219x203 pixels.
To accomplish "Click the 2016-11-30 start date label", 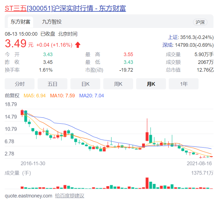I will point(33,163).
